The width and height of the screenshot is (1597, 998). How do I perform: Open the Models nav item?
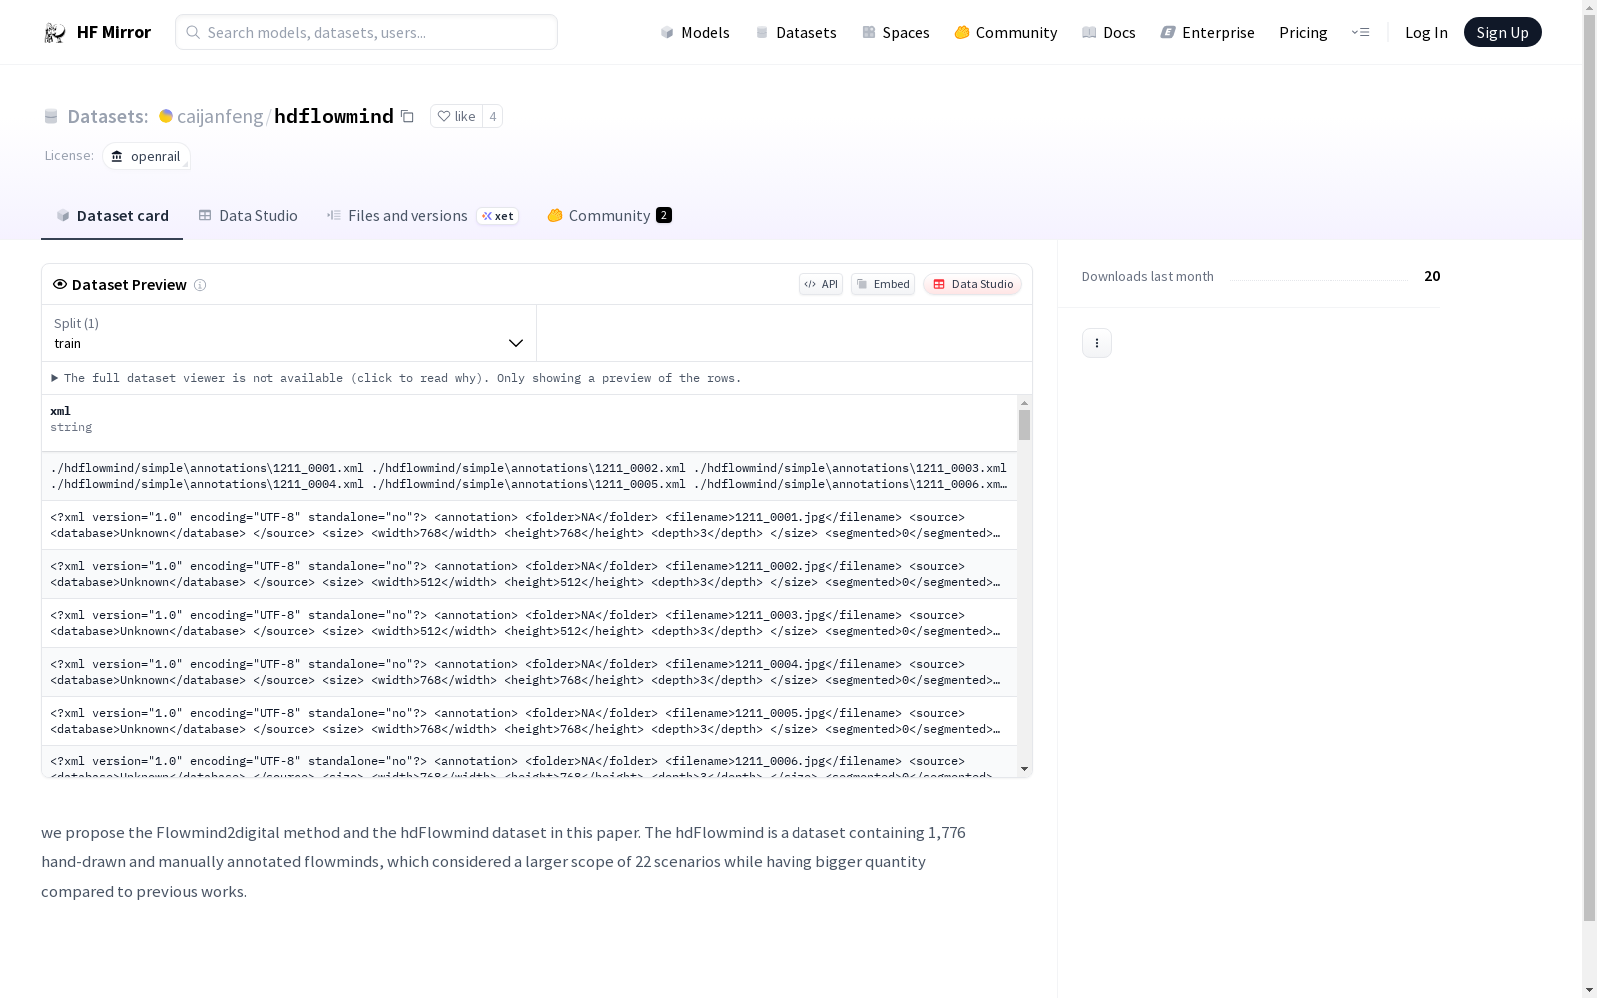point(695,32)
